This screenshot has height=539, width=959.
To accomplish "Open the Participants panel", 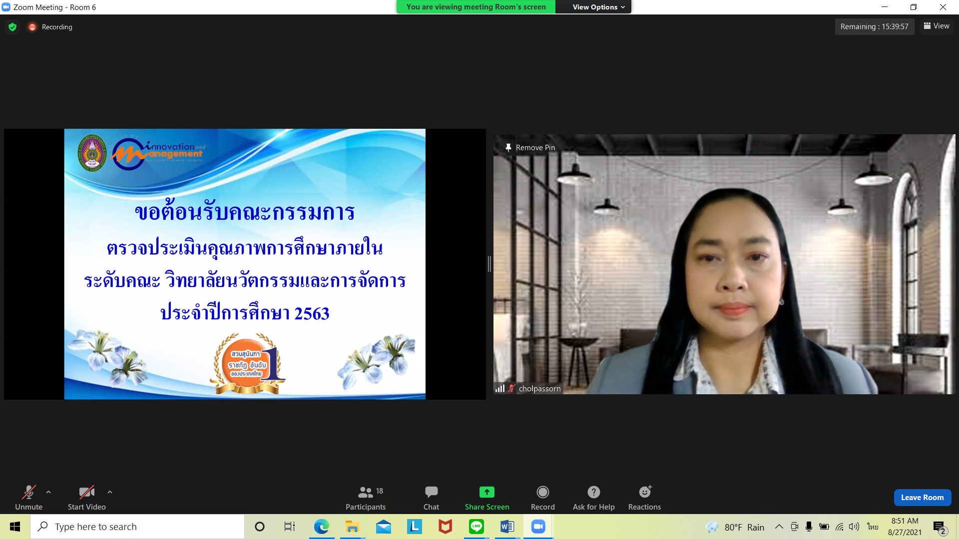I will click(x=365, y=498).
